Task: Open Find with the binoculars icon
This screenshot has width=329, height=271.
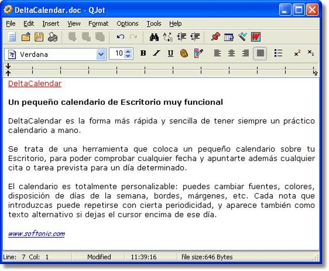Action: [x=154, y=37]
